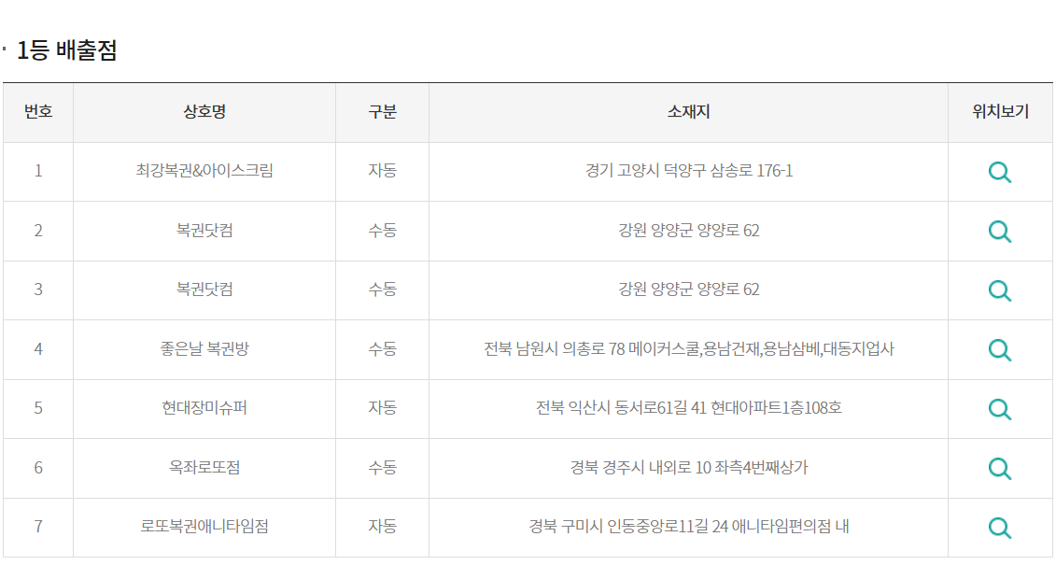Click the 상호명 column header
The width and height of the screenshot is (1056, 579).
click(204, 112)
